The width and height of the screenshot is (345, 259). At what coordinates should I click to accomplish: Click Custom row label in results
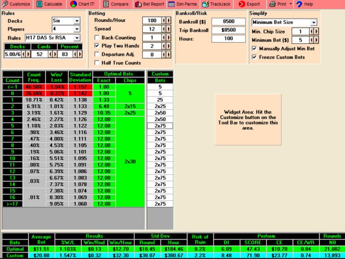coord(15,255)
